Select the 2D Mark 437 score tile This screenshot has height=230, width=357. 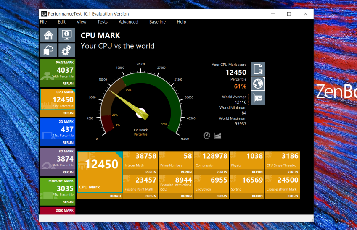tap(58, 129)
